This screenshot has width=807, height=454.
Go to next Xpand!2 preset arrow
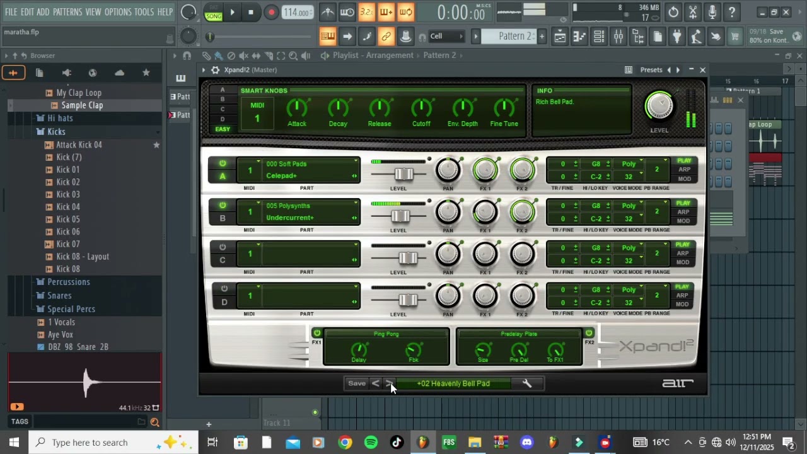(x=389, y=383)
